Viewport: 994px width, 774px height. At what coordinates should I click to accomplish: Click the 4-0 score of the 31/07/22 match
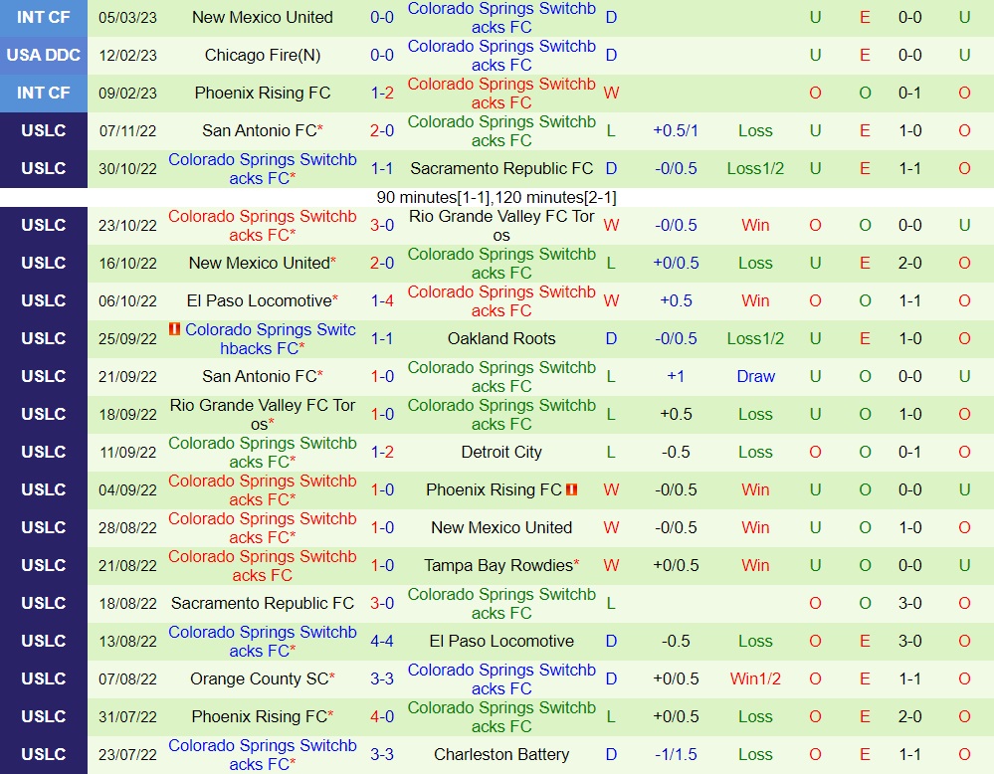[382, 716]
